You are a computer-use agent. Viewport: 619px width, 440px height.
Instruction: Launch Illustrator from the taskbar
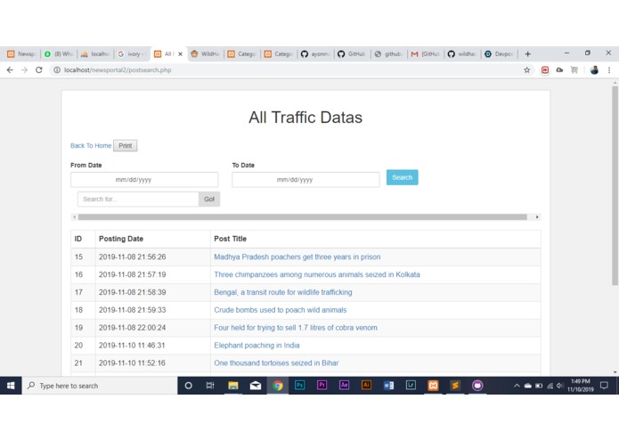coord(366,386)
